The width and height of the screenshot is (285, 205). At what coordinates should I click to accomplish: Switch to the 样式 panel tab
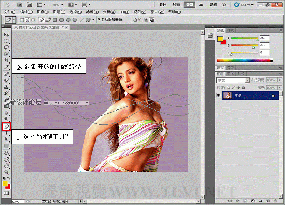pos(230,30)
